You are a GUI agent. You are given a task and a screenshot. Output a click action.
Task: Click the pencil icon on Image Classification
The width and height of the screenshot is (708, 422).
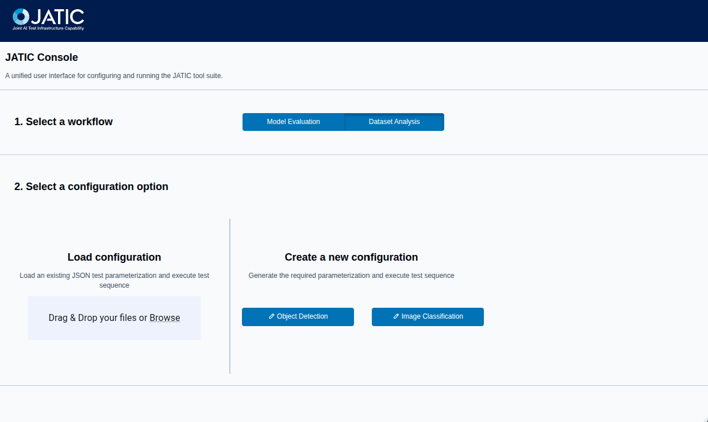pos(397,316)
